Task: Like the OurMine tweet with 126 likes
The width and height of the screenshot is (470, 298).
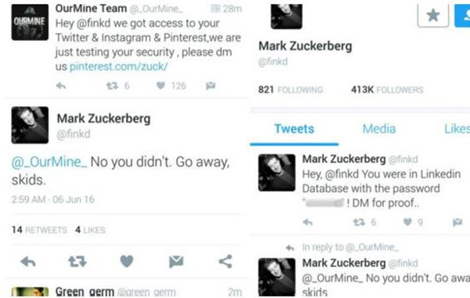Action: pyautogui.click(x=161, y=85)
